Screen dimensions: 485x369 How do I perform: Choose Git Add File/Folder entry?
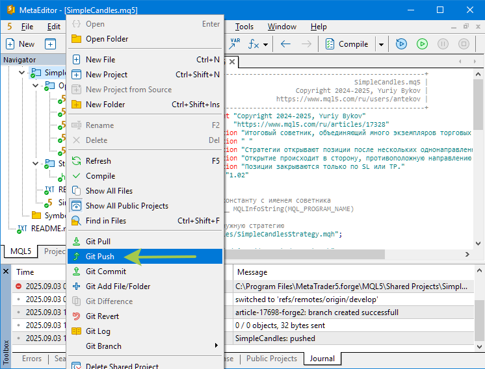tap(145, 286)
